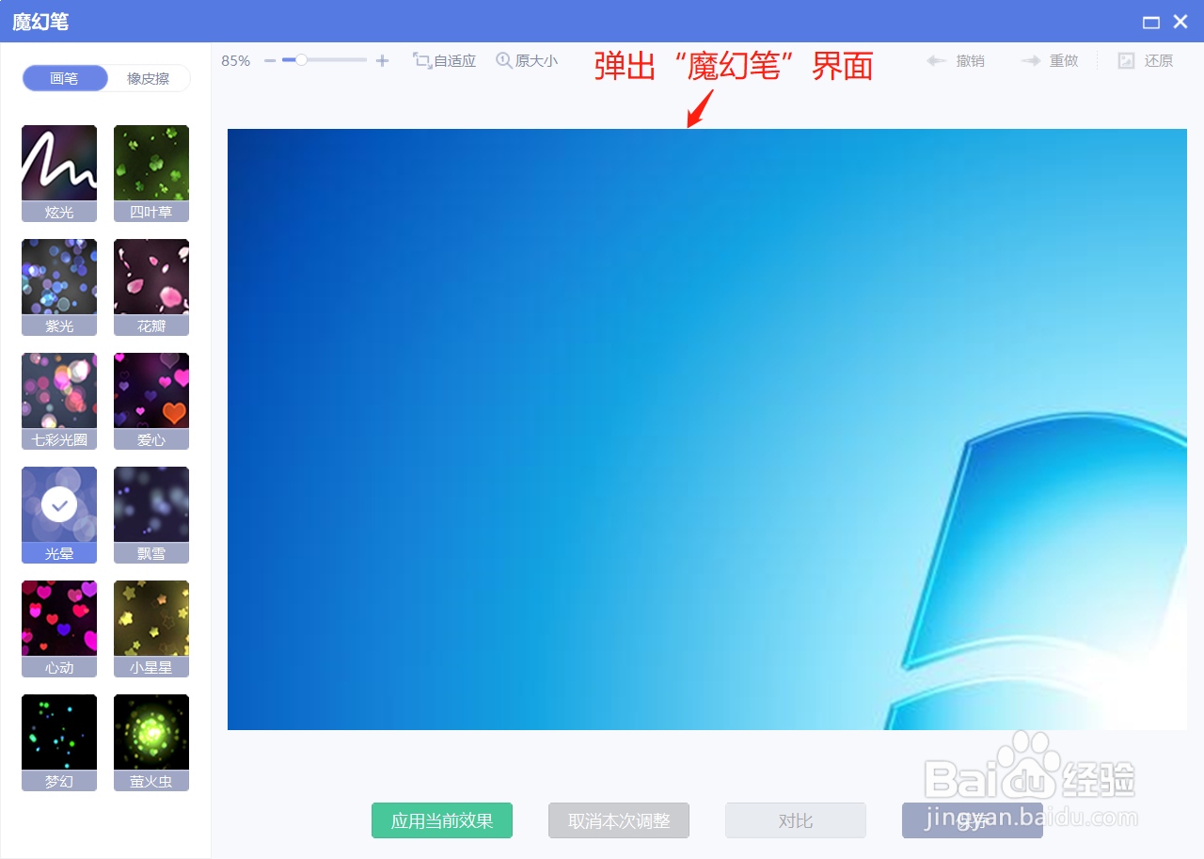1204x859 pixels.
Task: Pick the 萤火虫 brush
Action: (x=151, y=742)
